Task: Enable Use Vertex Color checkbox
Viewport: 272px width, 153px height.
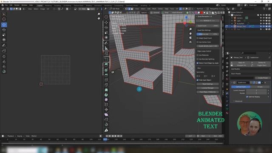Action: [x=198, y=42]
